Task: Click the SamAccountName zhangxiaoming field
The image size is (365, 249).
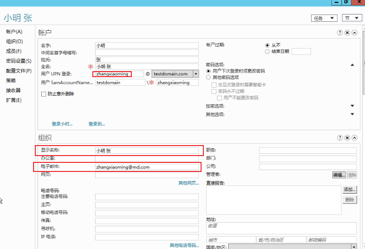Action: click(178, 83)
